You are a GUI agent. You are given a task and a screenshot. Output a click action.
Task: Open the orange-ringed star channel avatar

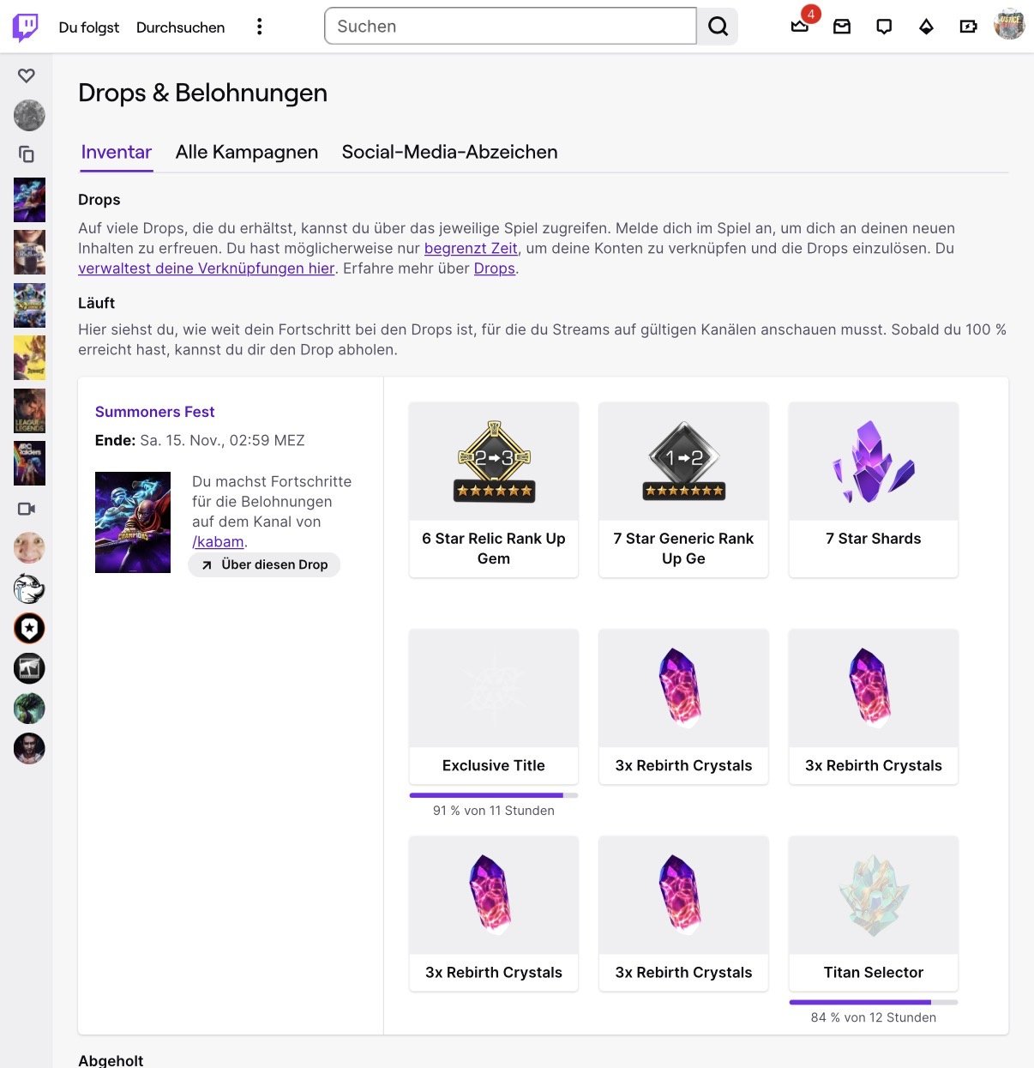point(29,629)
